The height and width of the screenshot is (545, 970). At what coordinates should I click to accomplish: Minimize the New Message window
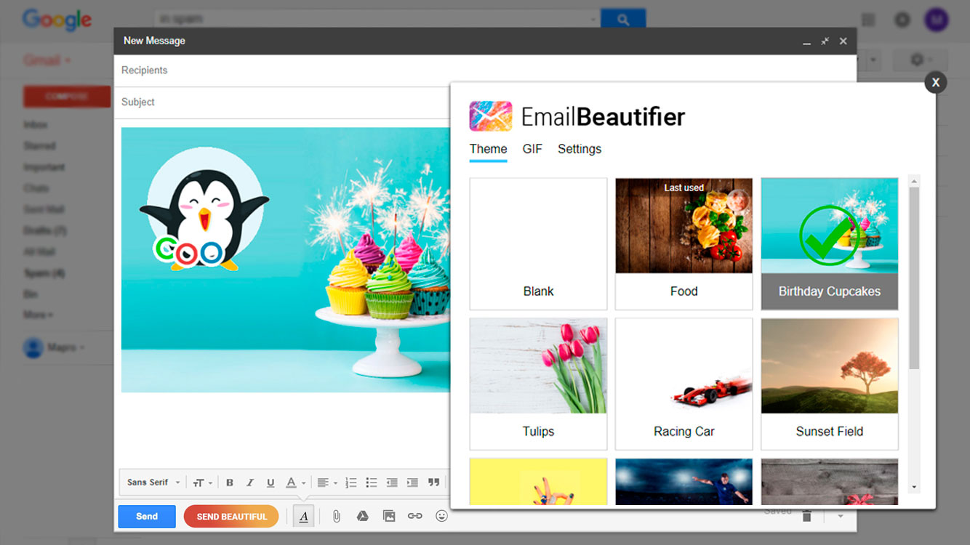click(x=806, y=42)
